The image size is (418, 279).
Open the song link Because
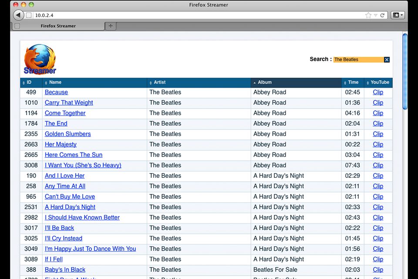point(56,92)
